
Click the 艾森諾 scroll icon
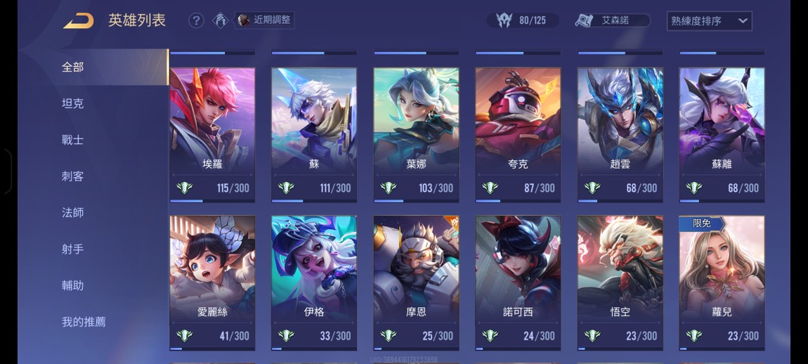click(584, 20)
